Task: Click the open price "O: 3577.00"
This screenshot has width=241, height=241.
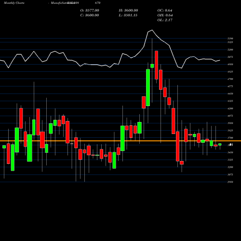Action: (90, 11)
